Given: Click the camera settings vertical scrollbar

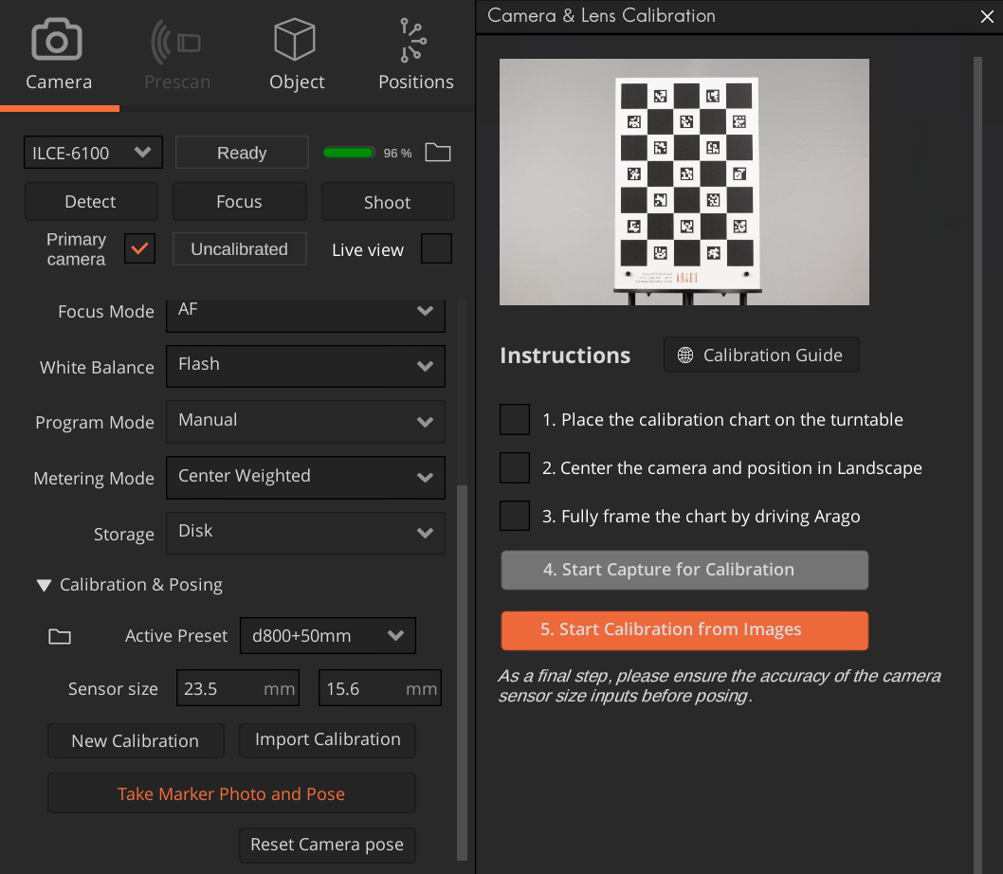Looking at the screenshot, I should point(462,664).
